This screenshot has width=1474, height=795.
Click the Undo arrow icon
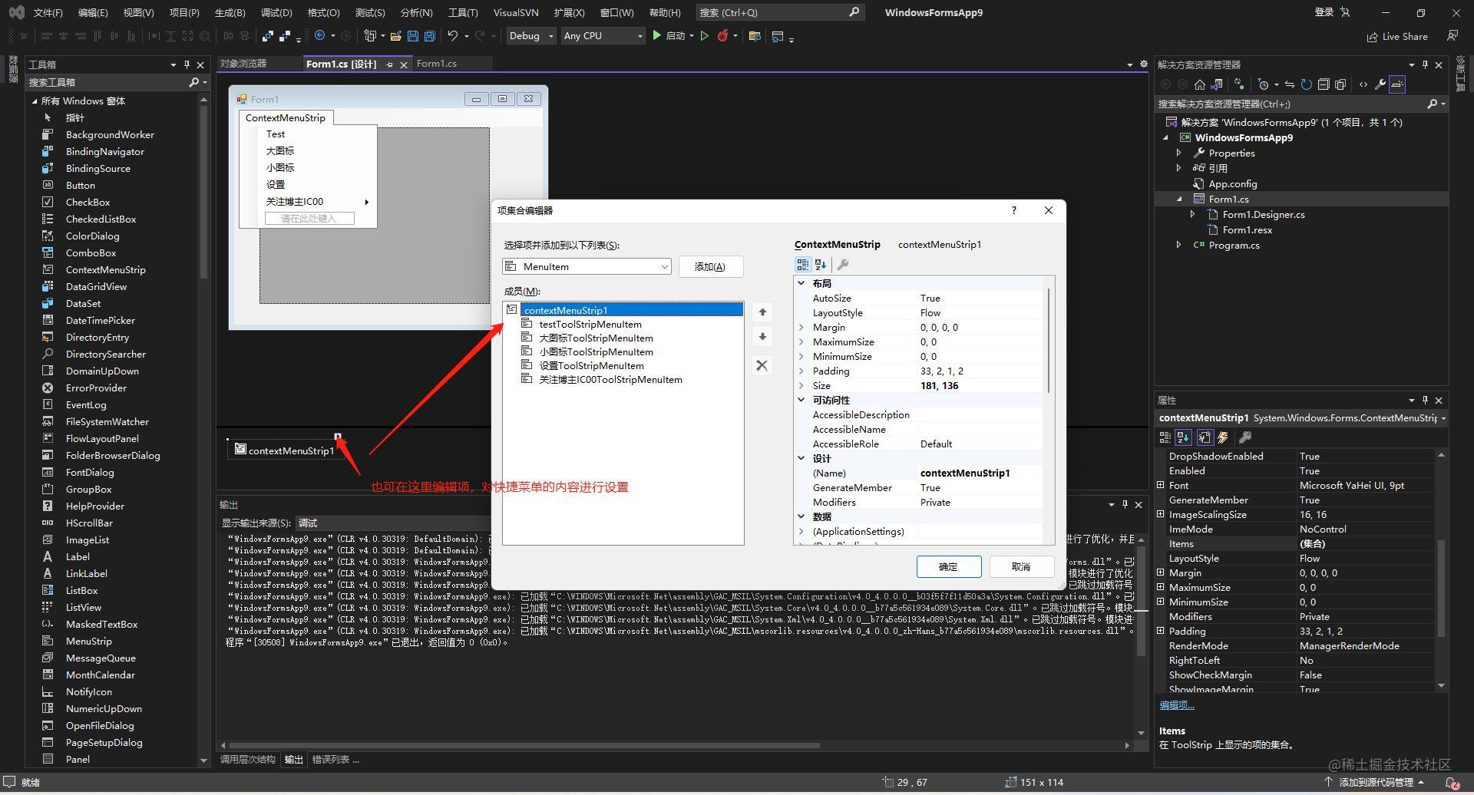453,36
